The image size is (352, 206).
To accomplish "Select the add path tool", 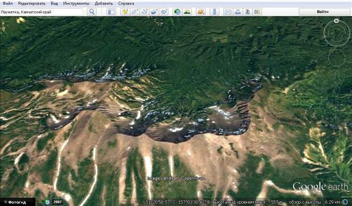I will (145, 12).
